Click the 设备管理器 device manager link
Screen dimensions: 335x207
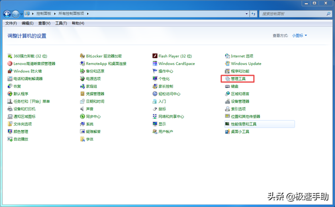point(240,101)
